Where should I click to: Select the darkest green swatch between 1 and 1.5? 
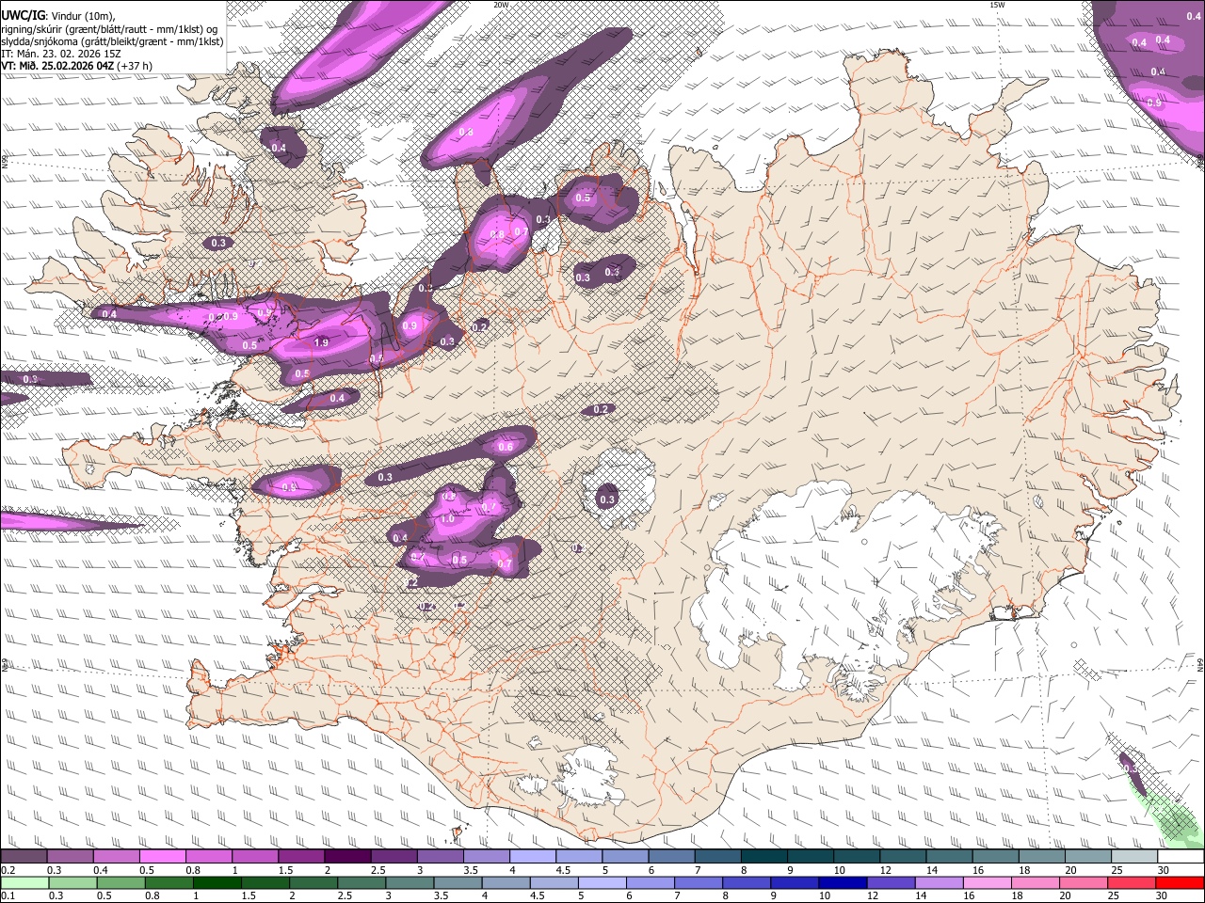click(x=217, y=882)
